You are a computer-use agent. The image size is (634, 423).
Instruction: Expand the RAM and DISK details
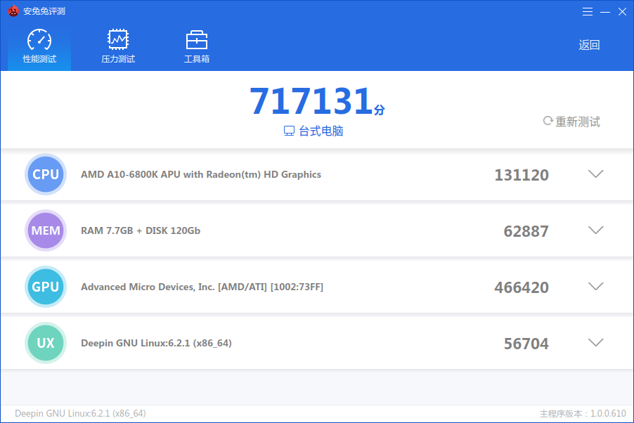[x=595, y=230]
